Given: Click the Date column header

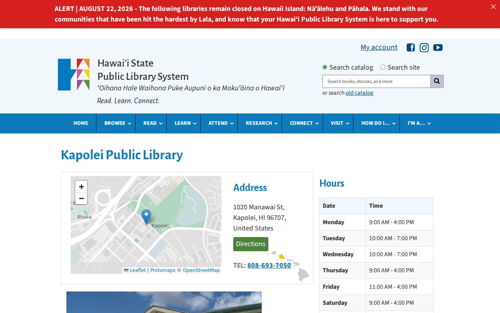Looking at the screenshot, I should tap(329, 206).
